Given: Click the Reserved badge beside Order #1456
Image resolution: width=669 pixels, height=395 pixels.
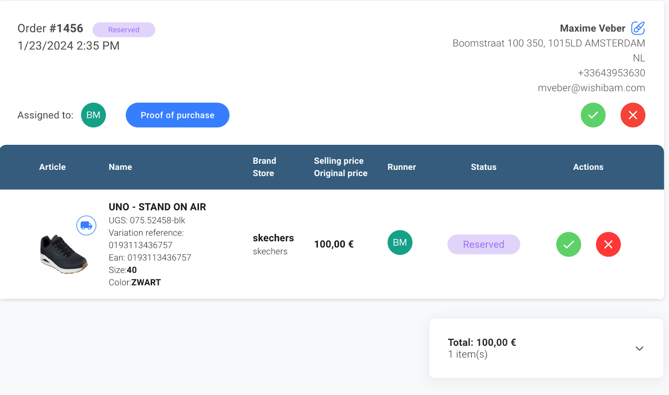Looking at the screenshot, I should coord(124,30).
